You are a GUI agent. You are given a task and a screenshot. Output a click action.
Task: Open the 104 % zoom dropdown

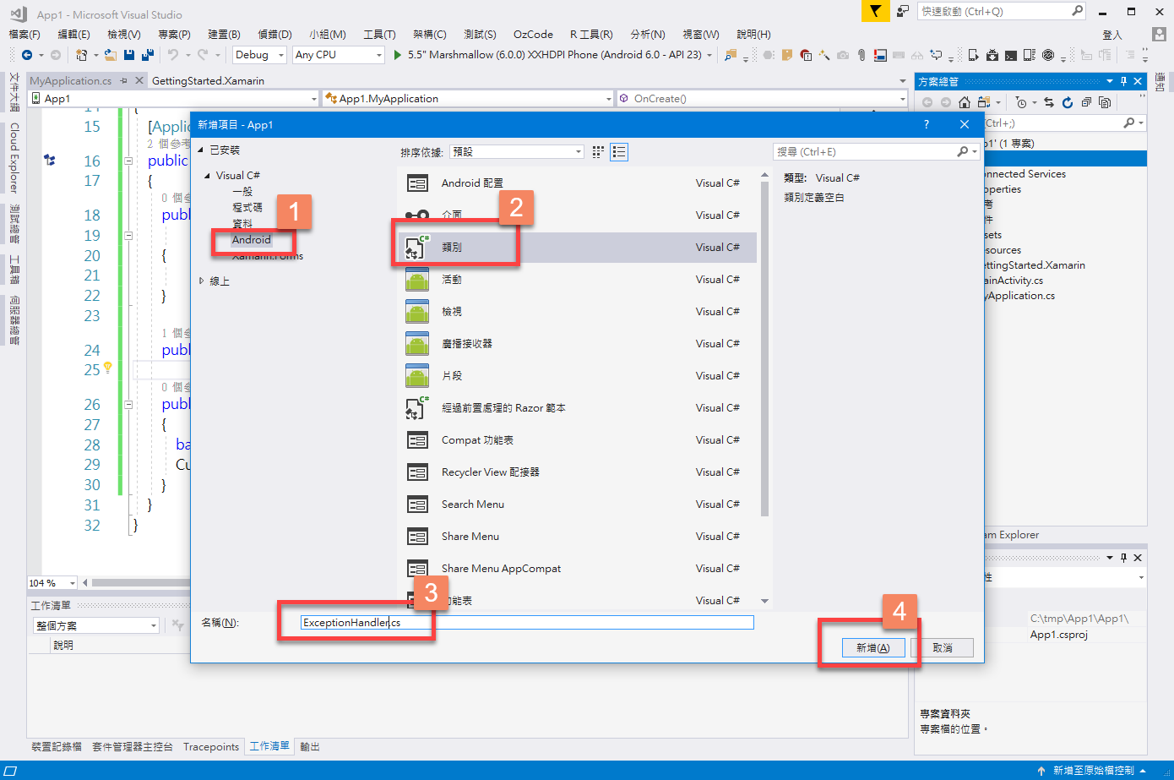(52, 583)
